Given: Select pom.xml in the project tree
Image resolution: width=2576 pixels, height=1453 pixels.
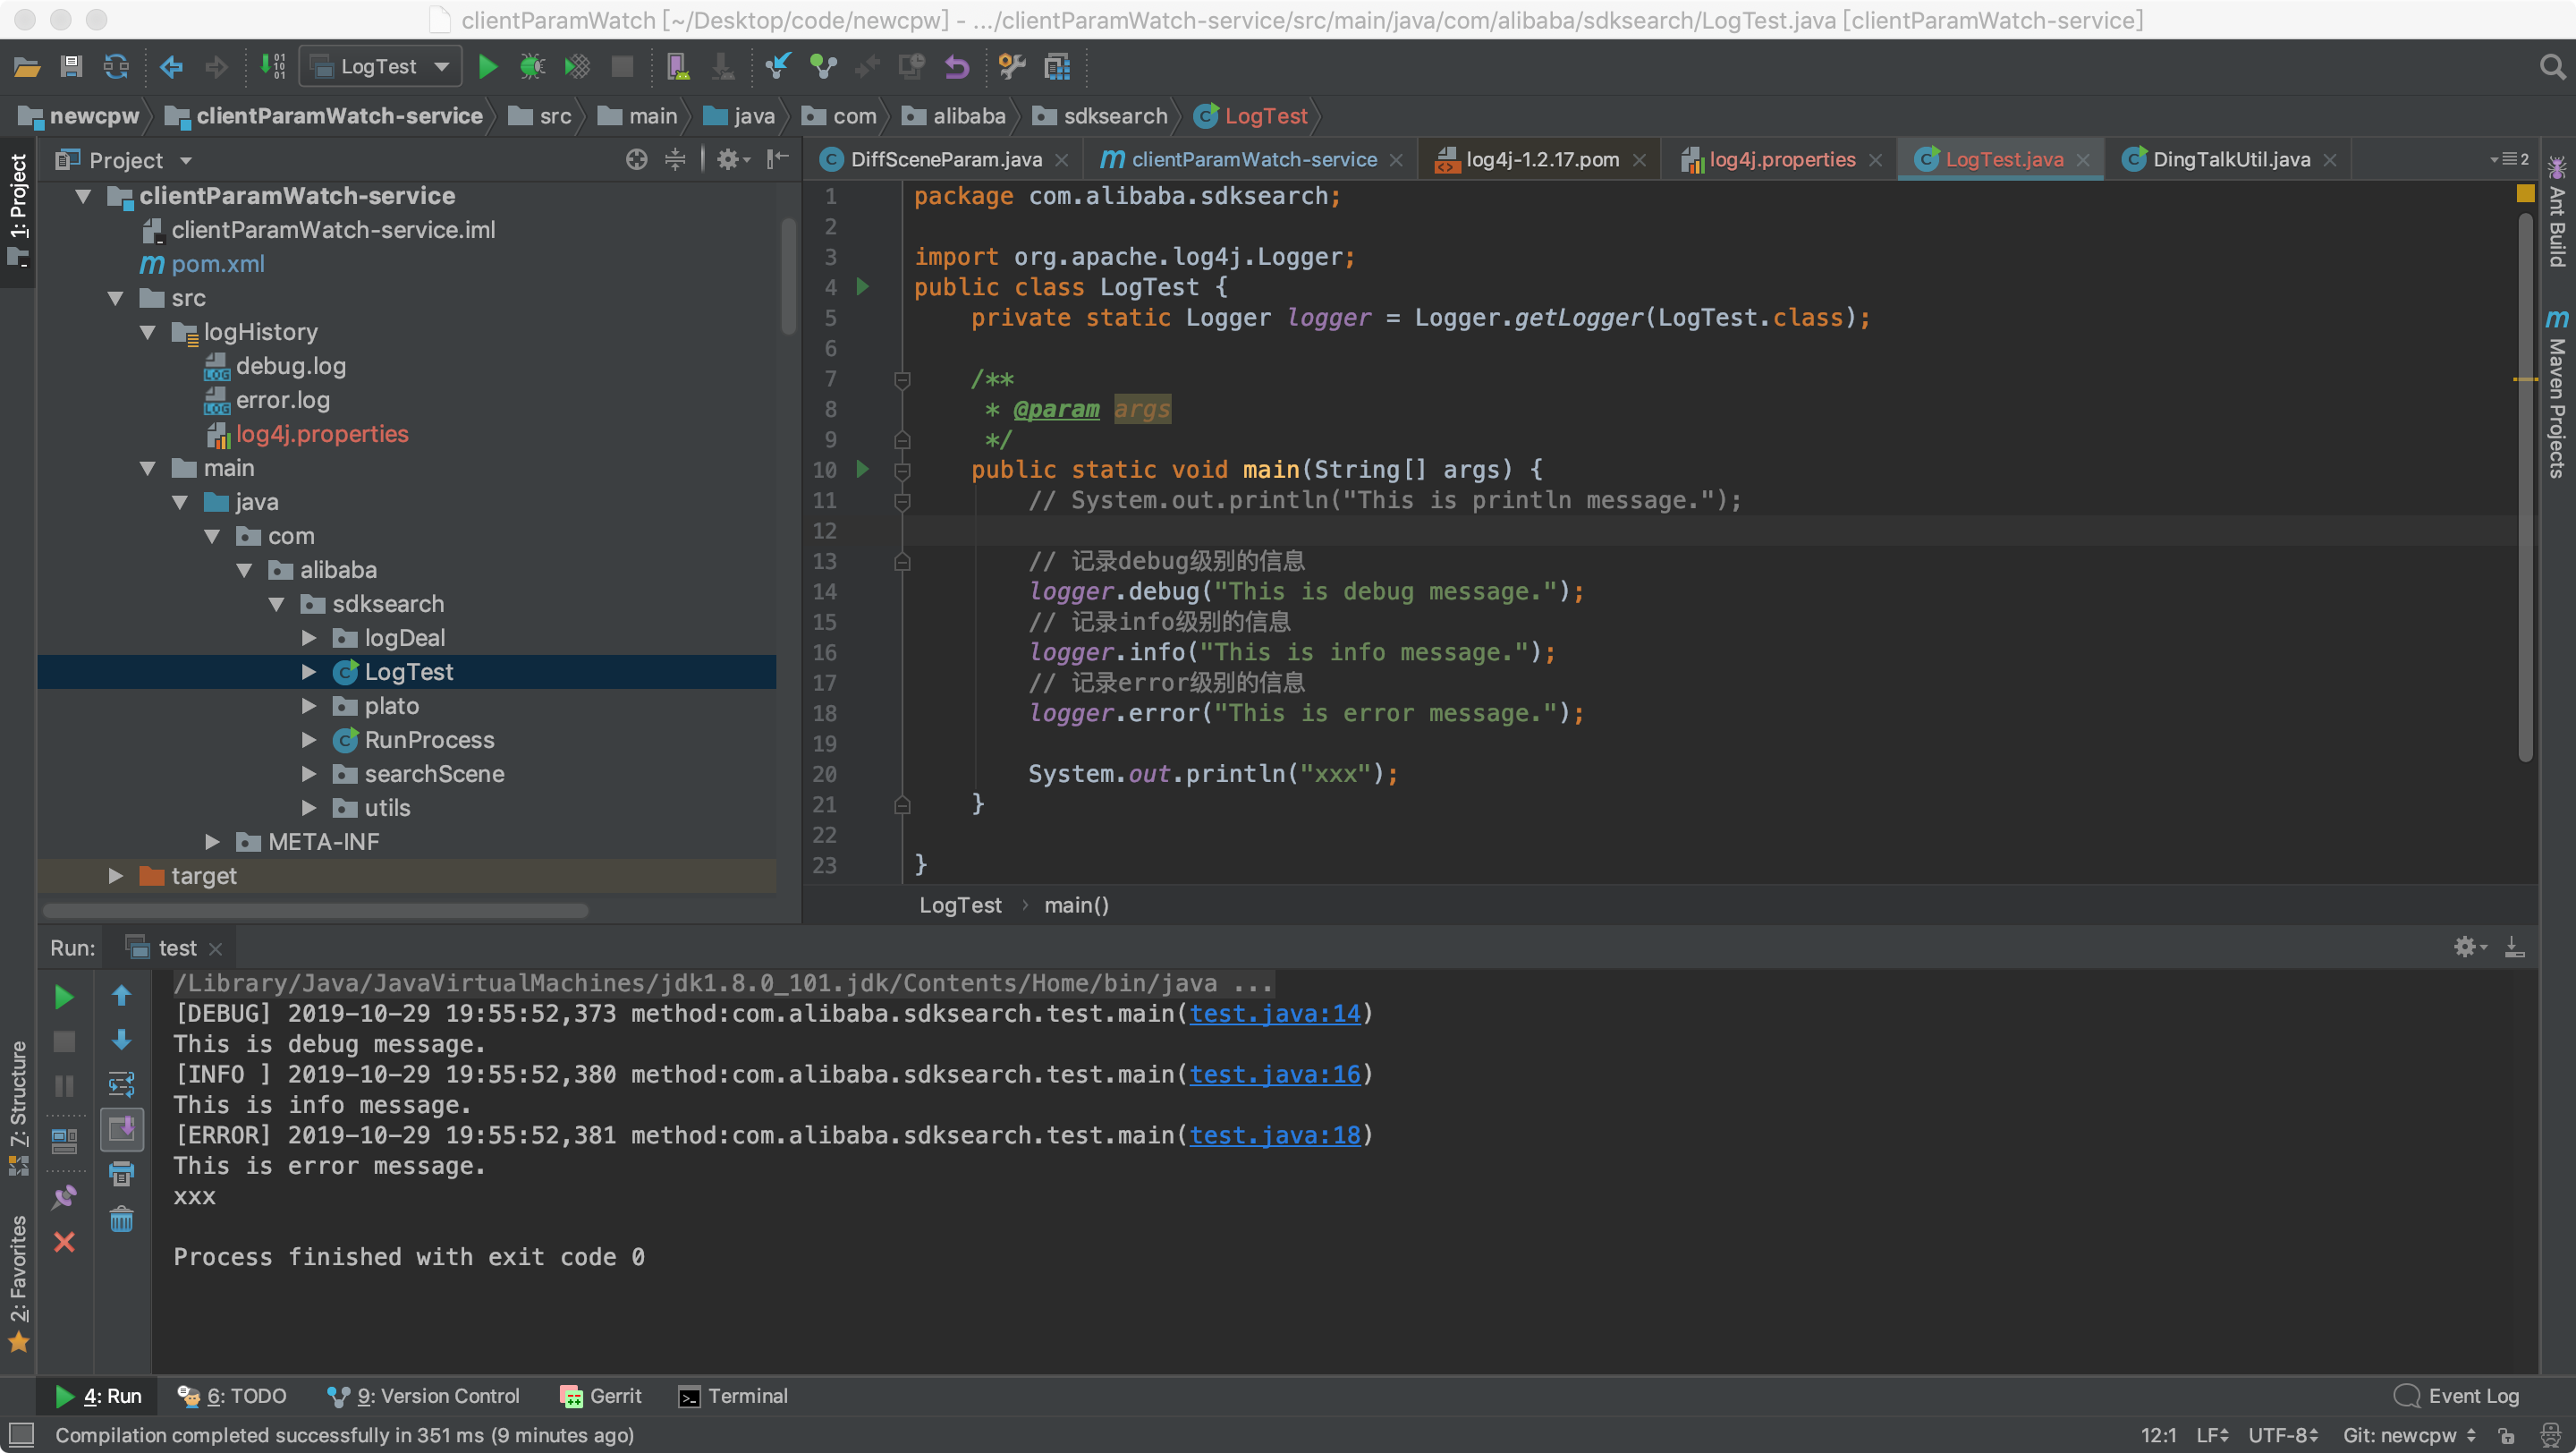Looking at the screenshot, I should (x=217, y=264).
